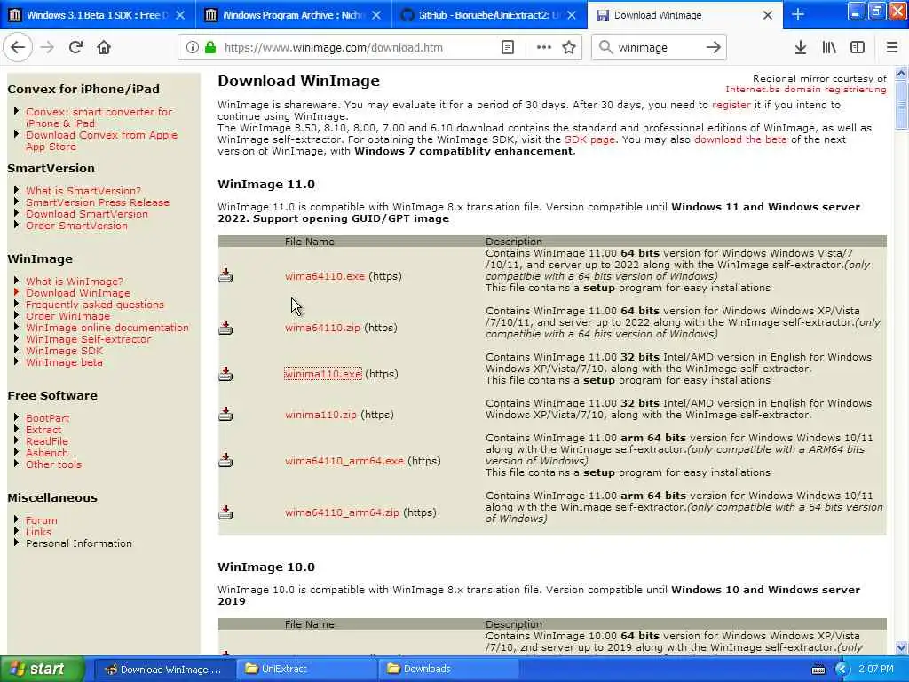The width and height of the screenshot is (909, 682).
Task: Click download icon beside wima64110.exe
Action: (225, 275)
